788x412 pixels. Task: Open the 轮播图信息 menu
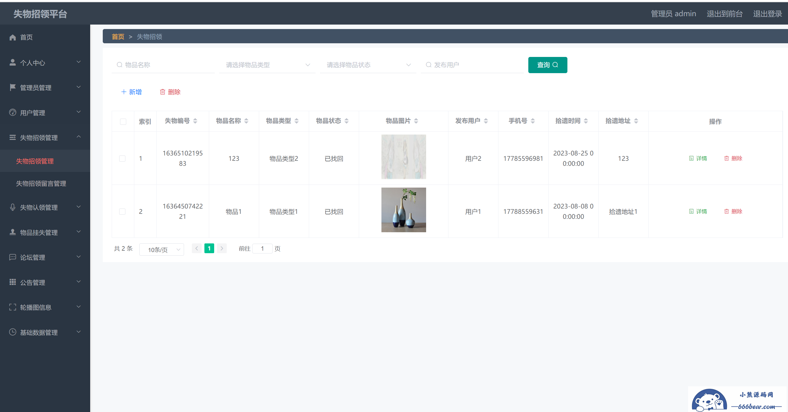[x=45, y=307]
